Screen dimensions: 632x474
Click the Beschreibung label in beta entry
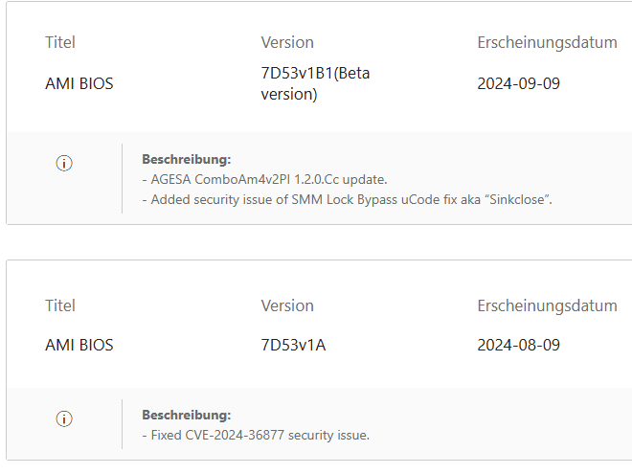pyautogui.click(x=187, y=159)
